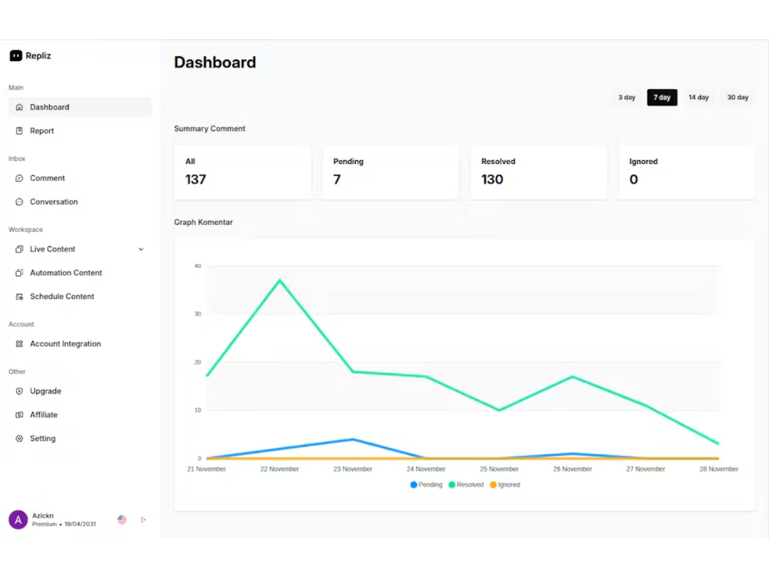Click Pending peak point at 23 November
Image resolution: width=769 pixels, height=577 pixels.
tap(353, 439)
